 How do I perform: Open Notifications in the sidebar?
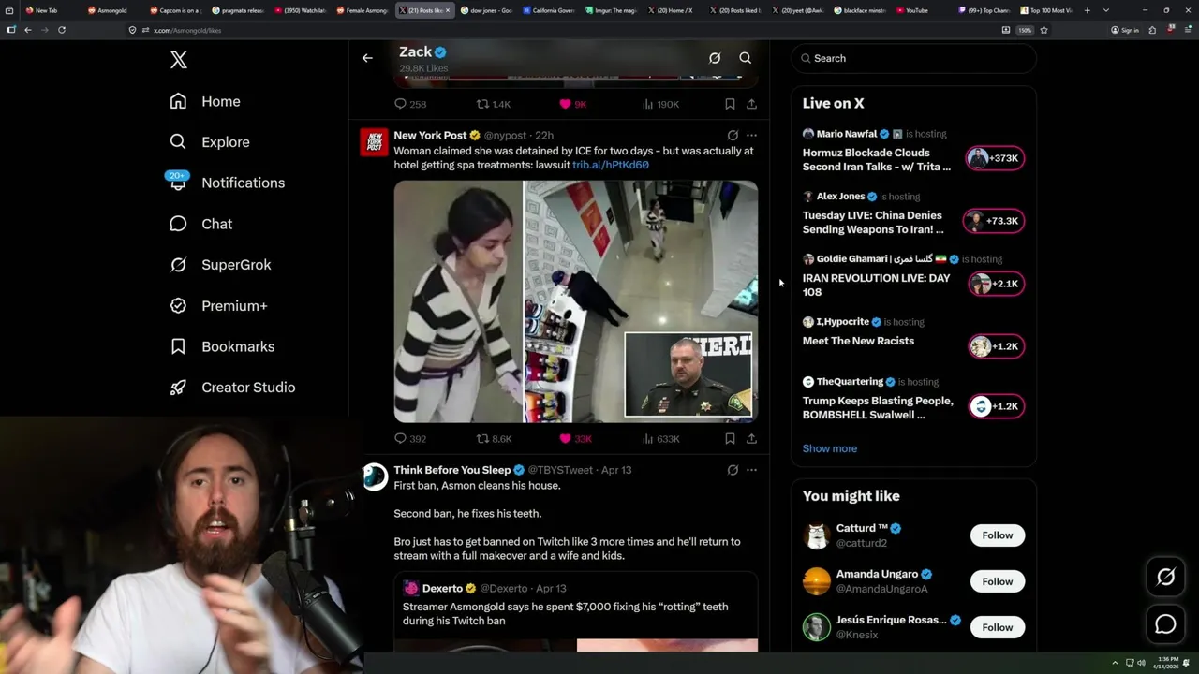point(227,183)
